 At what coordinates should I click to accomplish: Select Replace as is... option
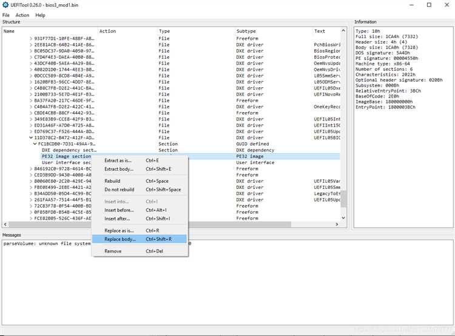tap(140, 231)
